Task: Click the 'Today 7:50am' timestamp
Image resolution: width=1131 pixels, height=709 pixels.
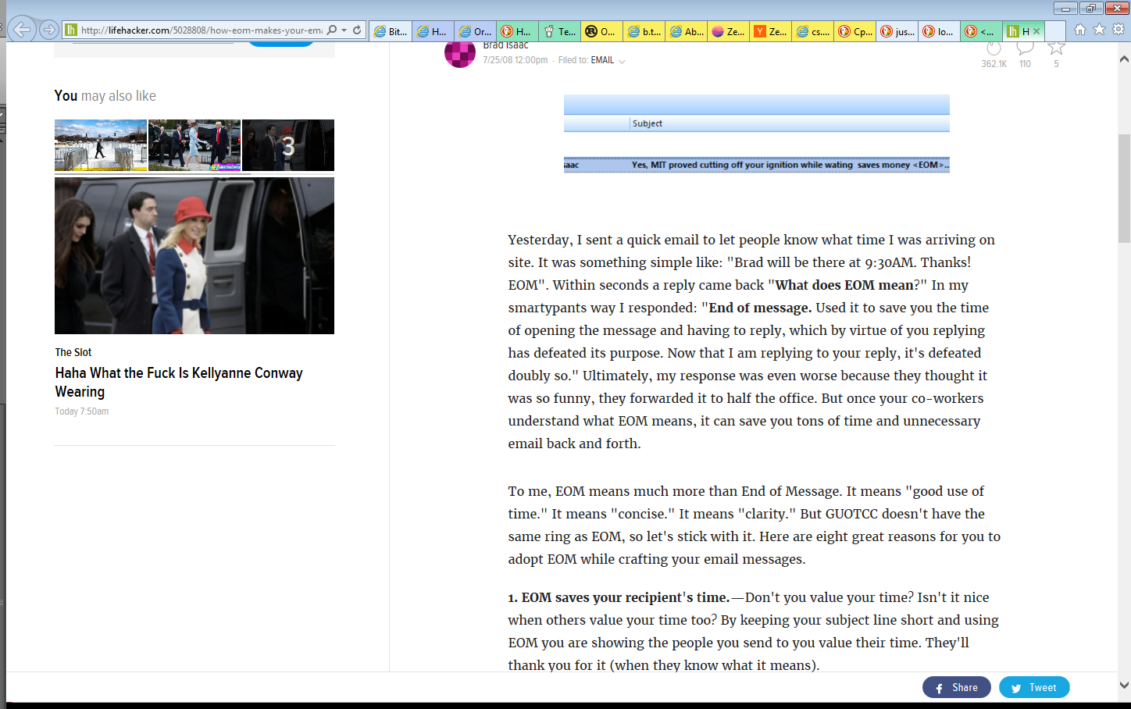Action: click(82, 412)
